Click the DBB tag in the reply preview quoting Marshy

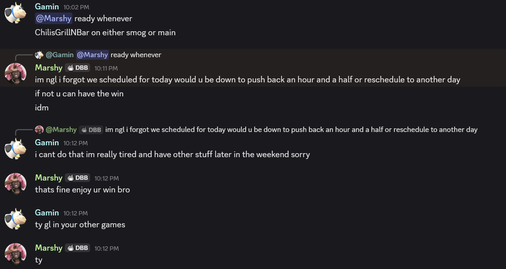point(91,129)
